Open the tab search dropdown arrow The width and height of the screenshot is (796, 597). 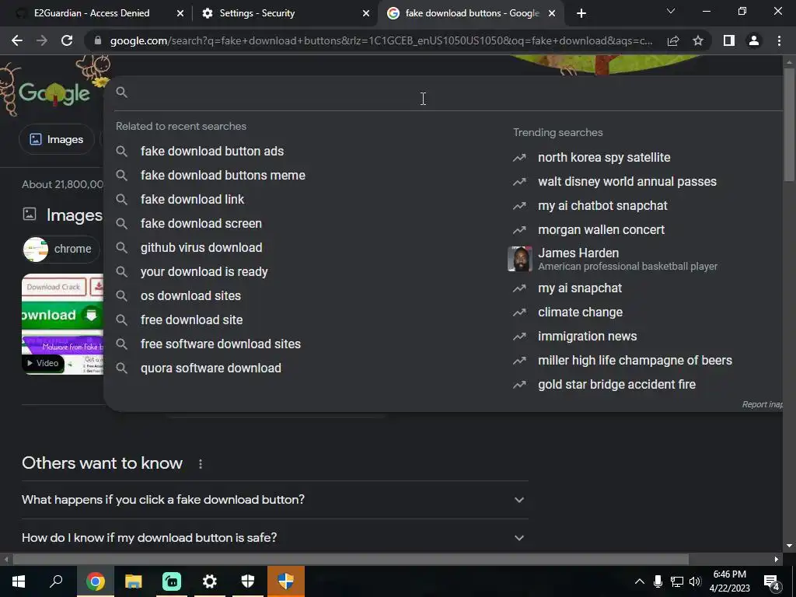[x=671, y=11]
